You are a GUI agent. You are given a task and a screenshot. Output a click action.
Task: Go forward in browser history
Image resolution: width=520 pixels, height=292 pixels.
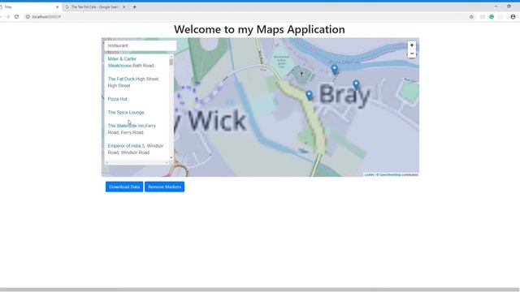click(7, 16)
